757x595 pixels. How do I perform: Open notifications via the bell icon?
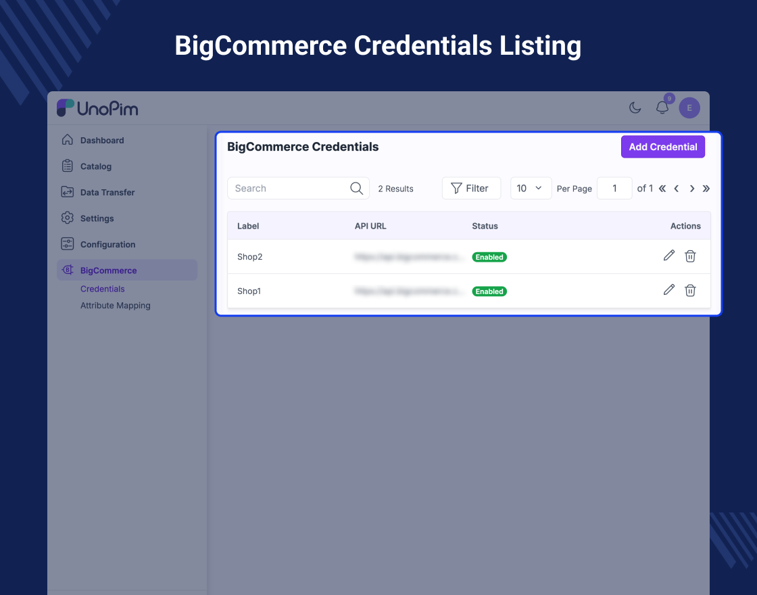point(662,108)
